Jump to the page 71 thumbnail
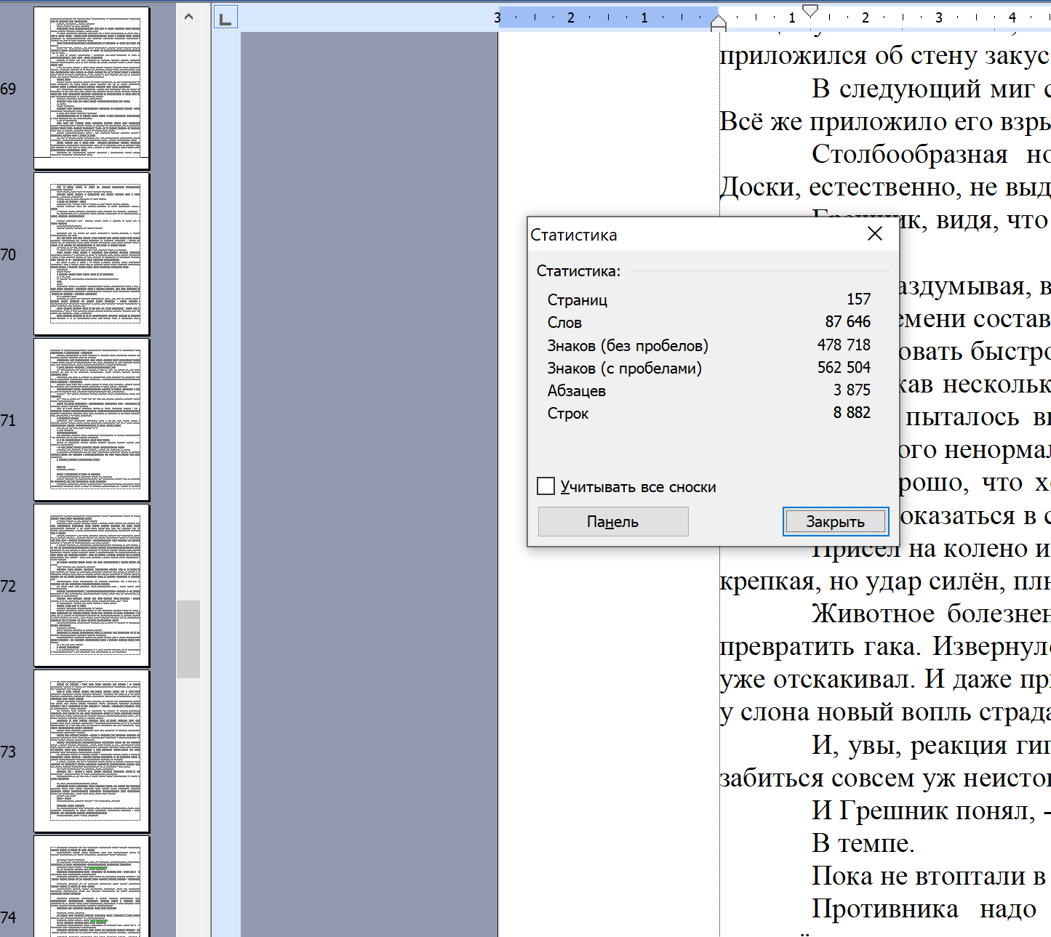Image resolution: width=1051 pixels, height=937 pixels. (x=92, y=419)
